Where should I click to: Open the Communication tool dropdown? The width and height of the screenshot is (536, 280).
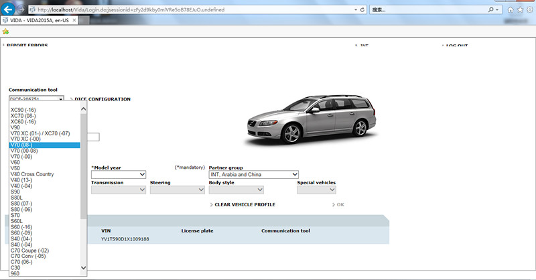point(36,98)
